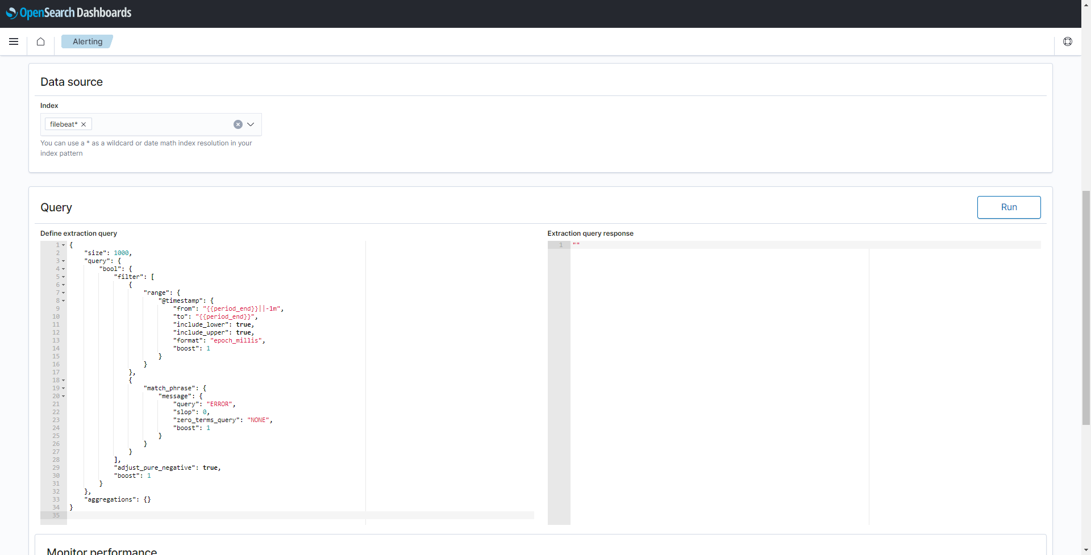
Task: Click the "include_lower": true line
Action: (x=214, y=324)
